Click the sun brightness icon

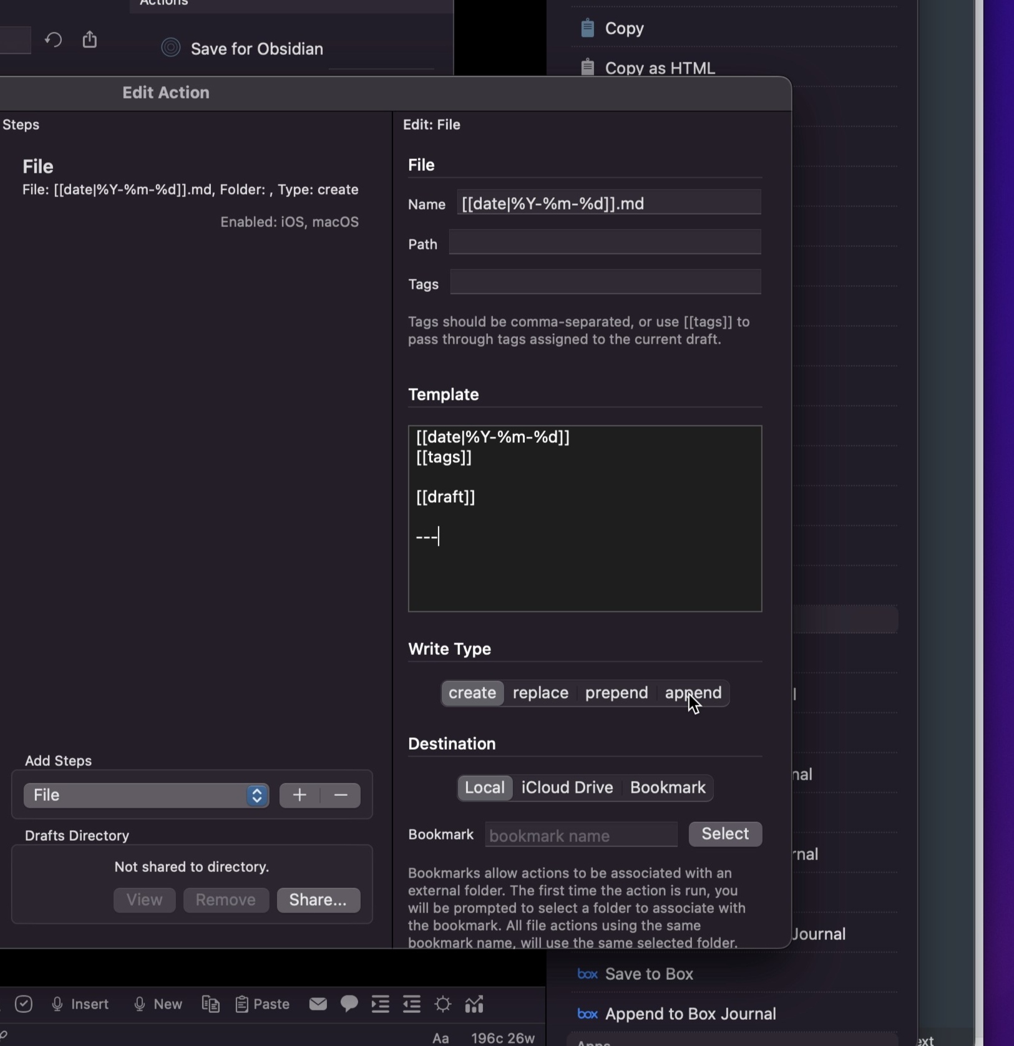(x=443, y=1004)
